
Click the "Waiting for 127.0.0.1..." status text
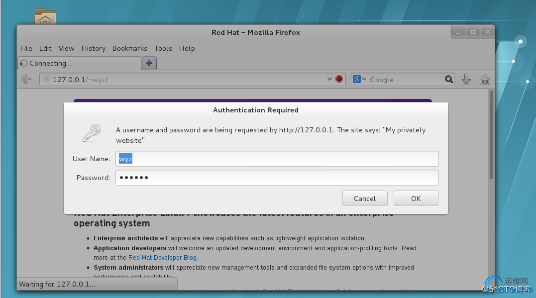click(x=57, y=285)
